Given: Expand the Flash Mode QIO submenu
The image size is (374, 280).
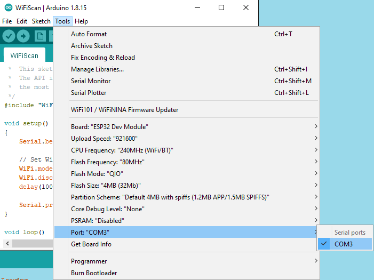Looking at the screenshot, I should (187, 174).
